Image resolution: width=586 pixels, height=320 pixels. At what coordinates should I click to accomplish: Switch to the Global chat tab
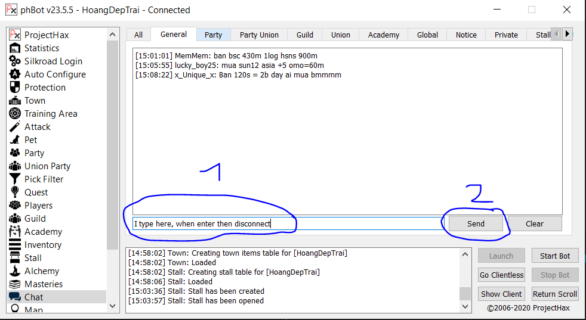[x=427, y=35]
